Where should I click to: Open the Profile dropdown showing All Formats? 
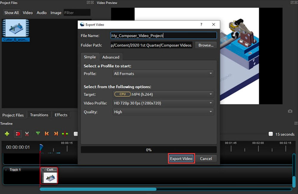tap(163, 73)
